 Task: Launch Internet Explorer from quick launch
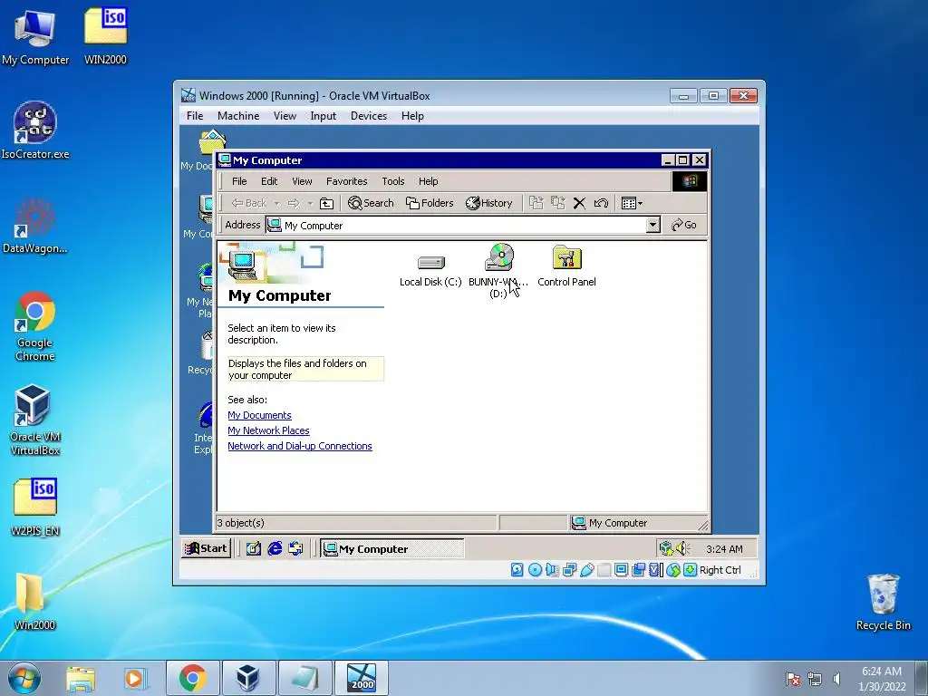[x=275, y=548]
